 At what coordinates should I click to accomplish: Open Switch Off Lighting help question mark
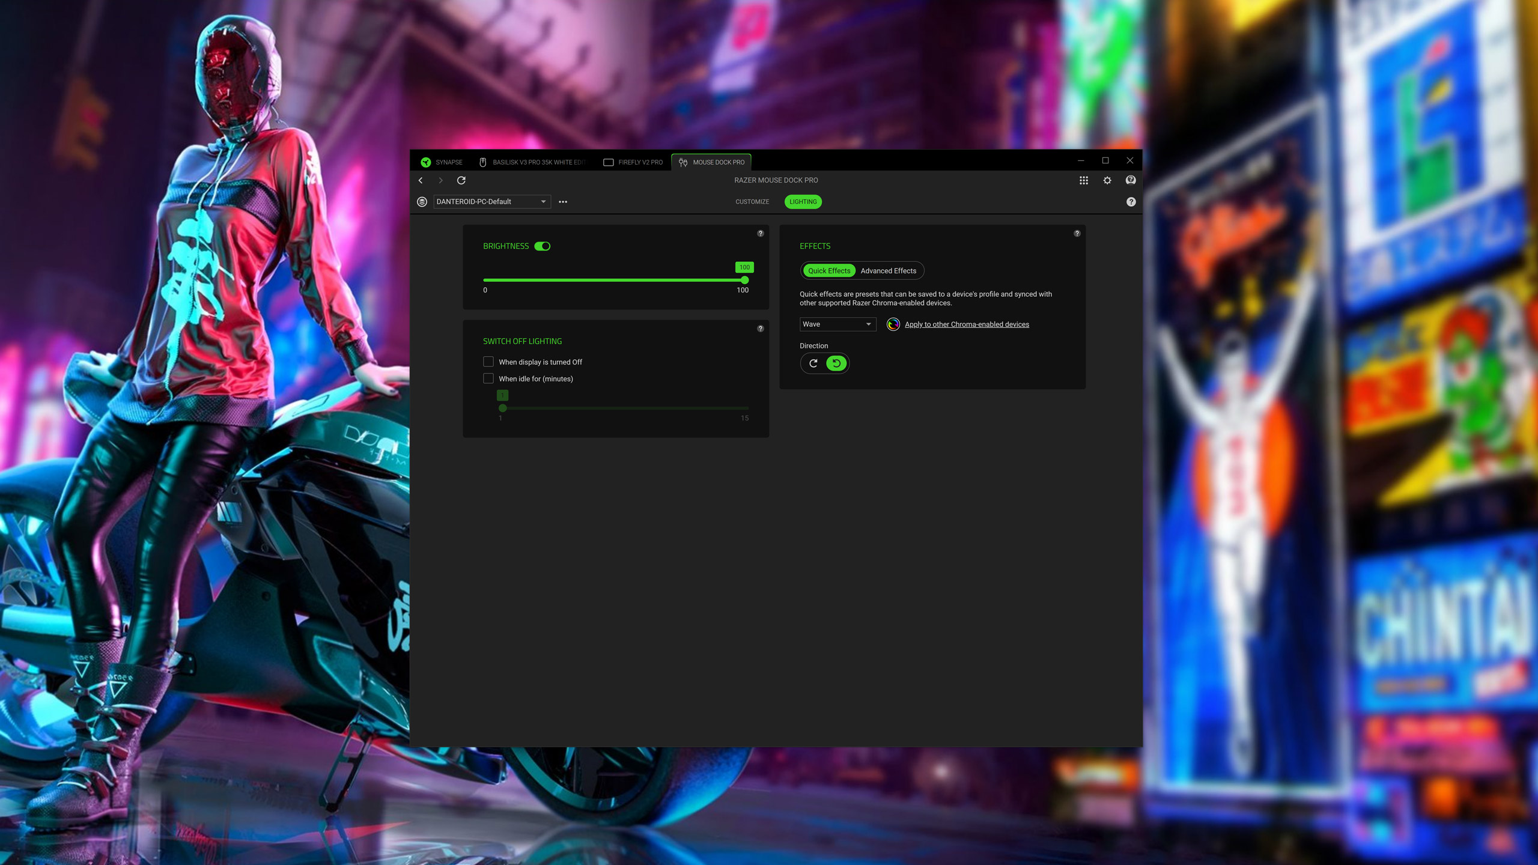(761, 329)
